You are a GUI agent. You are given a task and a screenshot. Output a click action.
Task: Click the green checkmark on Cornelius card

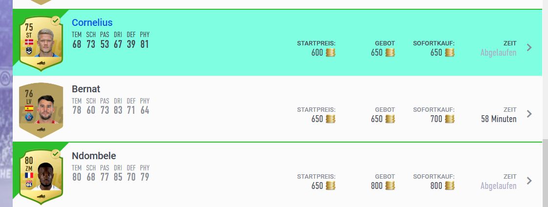pos(55,21)
